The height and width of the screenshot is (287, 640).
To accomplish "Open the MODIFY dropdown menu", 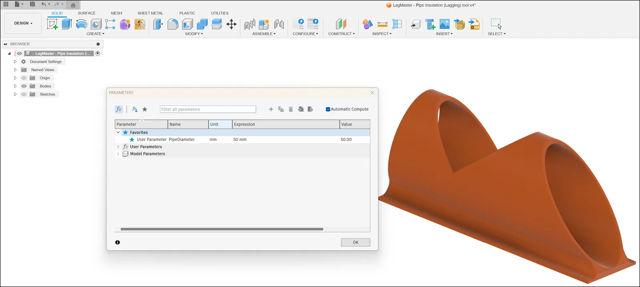I will coord(194,34).
